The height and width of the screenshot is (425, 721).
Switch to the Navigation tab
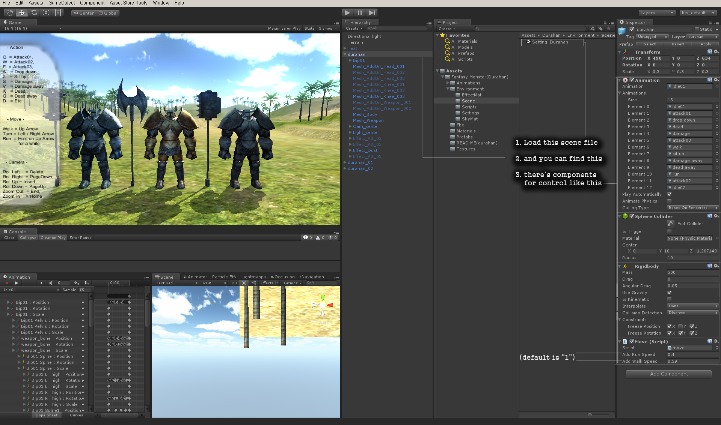312,277
